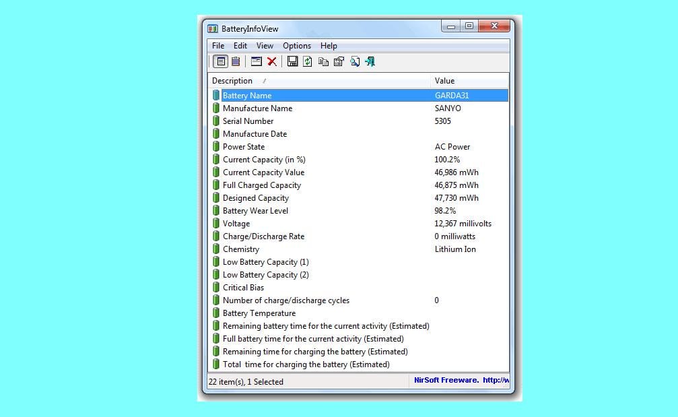Viewport: 678px width, 417px height.
Task: Select the Charge/Discharge Rate row
Action: click(358, 236)
